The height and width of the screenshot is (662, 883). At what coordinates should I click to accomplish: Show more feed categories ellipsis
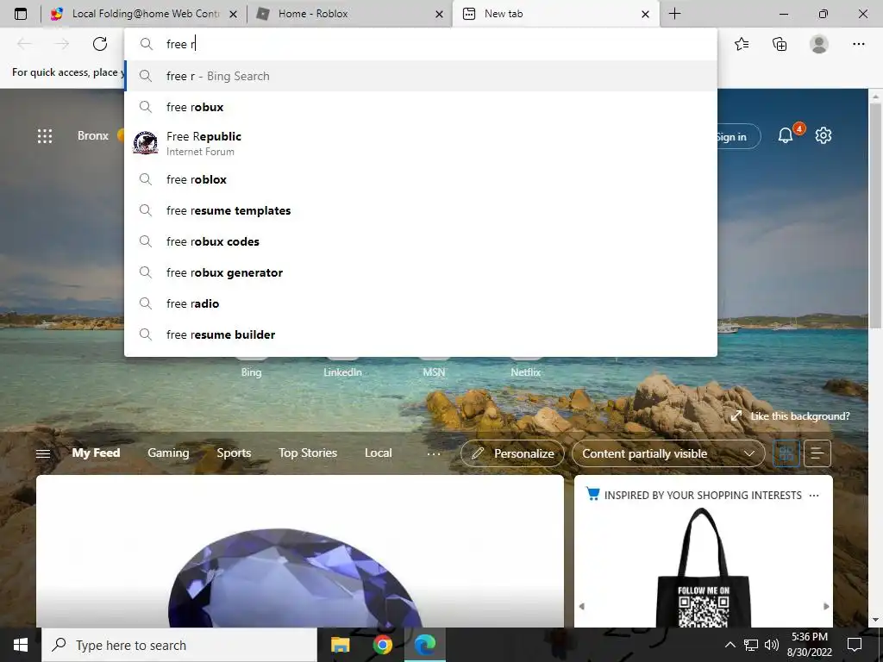click(x=434, y=453)
